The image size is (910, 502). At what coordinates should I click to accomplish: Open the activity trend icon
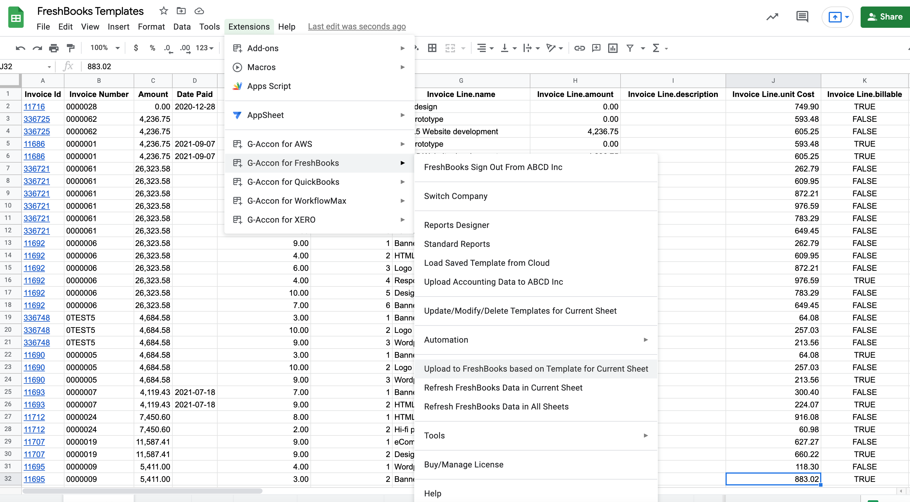pyautogui.click(x=772, y=17)
